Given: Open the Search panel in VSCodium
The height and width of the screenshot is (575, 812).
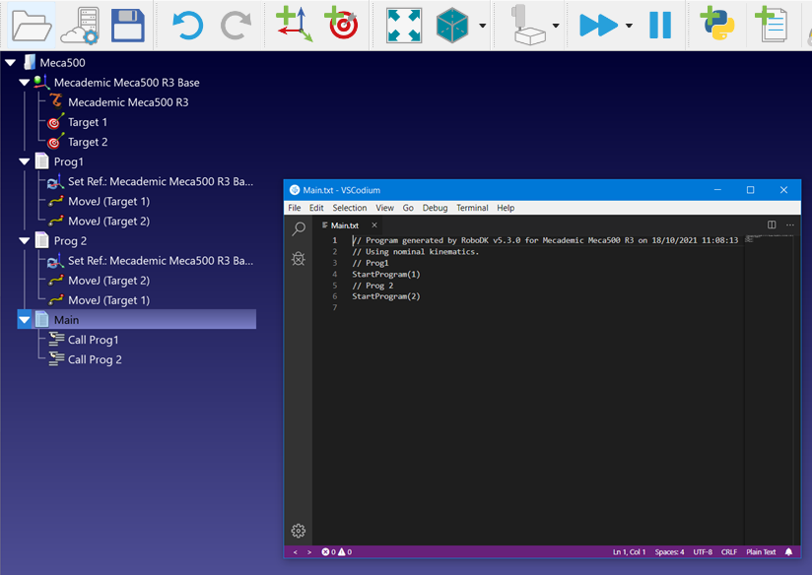Looking at the screenshot, I should 299,229.
